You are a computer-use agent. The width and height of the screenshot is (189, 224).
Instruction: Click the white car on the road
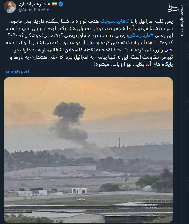click(81, 199)
